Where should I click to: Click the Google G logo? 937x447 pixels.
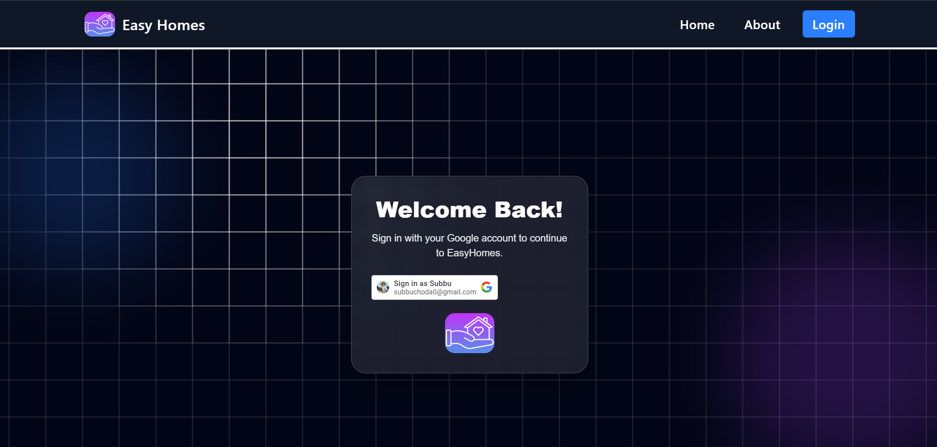pos(486,287)
